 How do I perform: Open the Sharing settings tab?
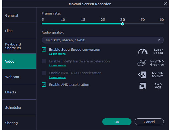pos(19,123)
